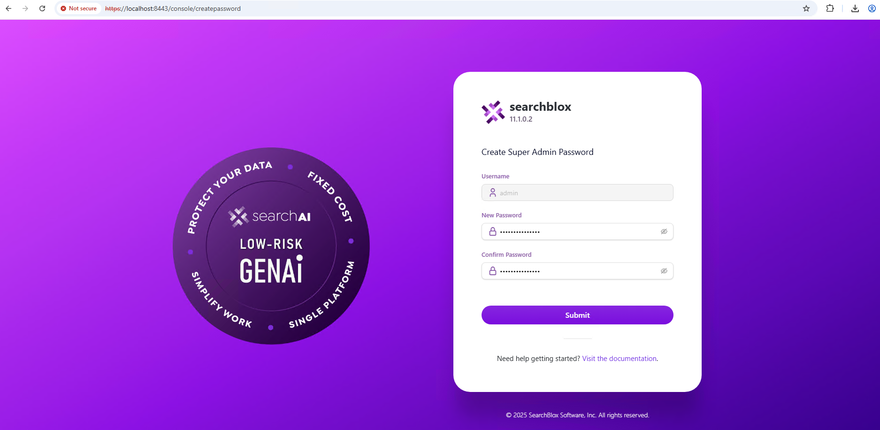880x430 pixels.
Task: Open the browser profile avatar icon
Action: pos(872,8)
